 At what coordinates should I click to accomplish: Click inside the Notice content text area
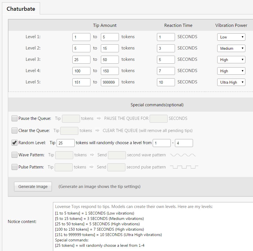153,227
